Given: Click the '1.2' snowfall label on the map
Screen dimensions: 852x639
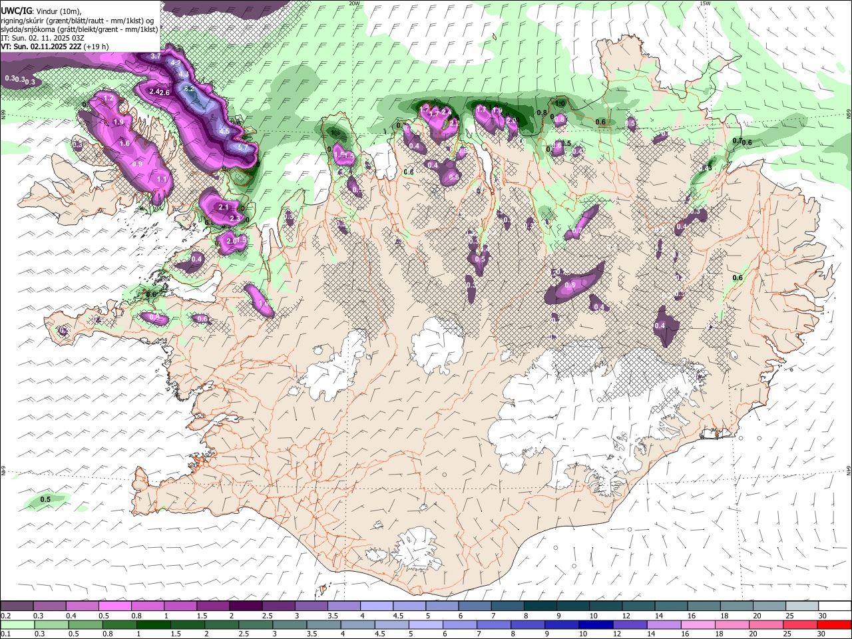Looking at the screenshot, I should [x=109, y=99].
